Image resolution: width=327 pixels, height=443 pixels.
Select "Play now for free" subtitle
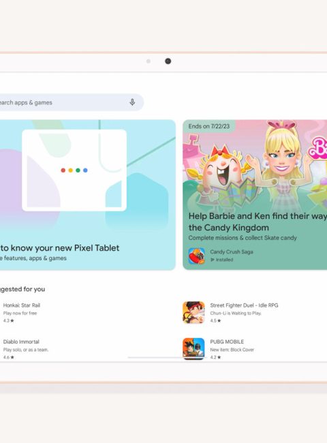pyautogui.click(x=20, y=313)
